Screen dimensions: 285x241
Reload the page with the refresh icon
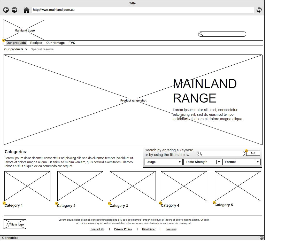point(259,10)
